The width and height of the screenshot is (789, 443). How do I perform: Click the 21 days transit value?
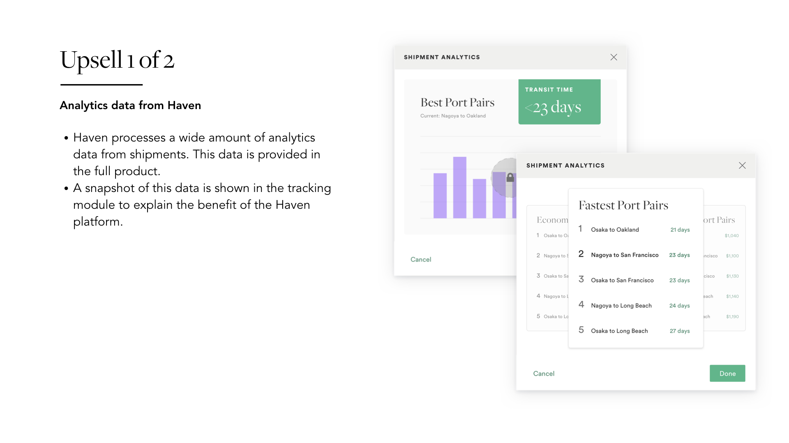coord(680,230)
